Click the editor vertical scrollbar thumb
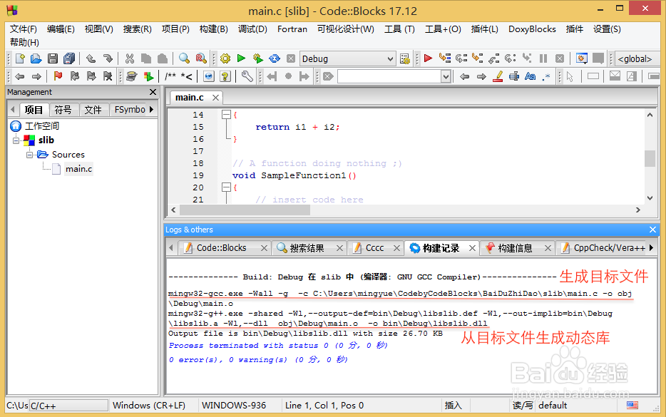The height and width of the screenshot is (417, 666). pos(650,159)
